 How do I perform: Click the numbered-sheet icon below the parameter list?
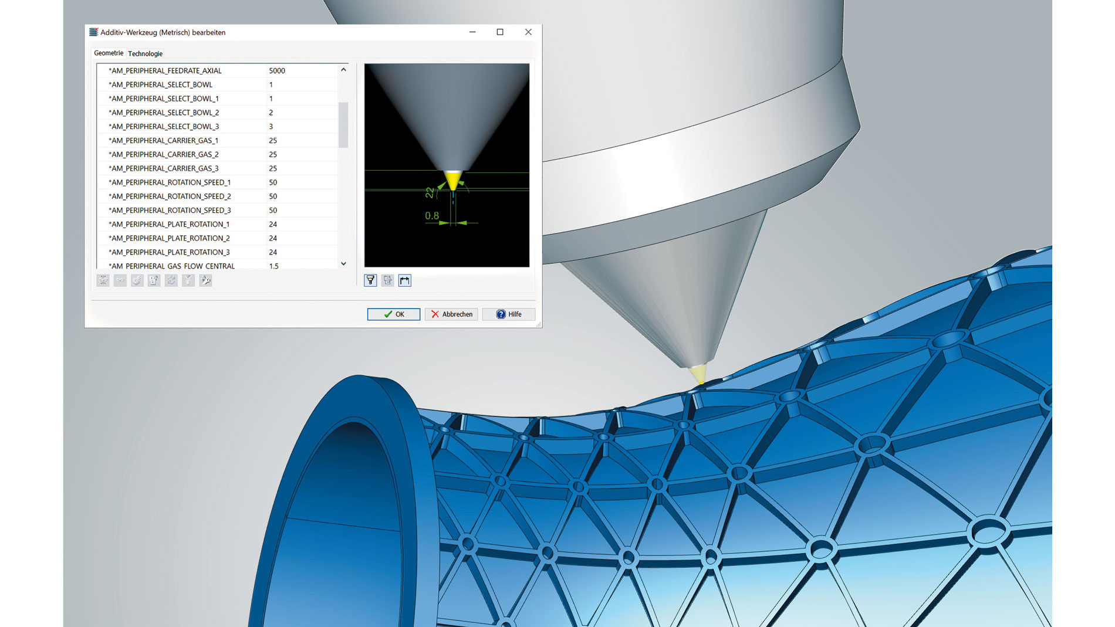click(x=154, y=280)
